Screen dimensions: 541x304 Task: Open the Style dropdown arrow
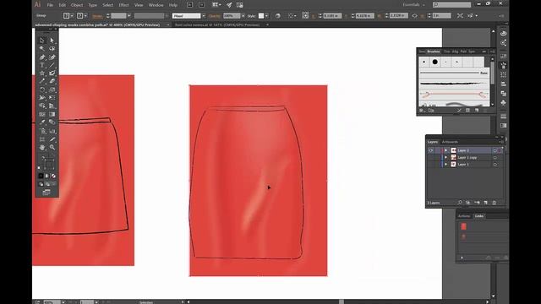pyautogui.click(x=266, y=16)
